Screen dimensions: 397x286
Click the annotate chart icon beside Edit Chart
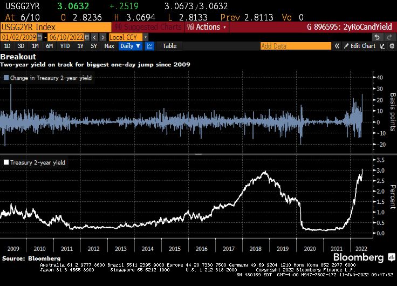(382, 46)
